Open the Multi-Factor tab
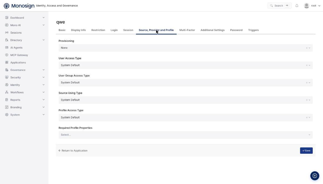Screen dimensions: 323x184 pos(187,30)
